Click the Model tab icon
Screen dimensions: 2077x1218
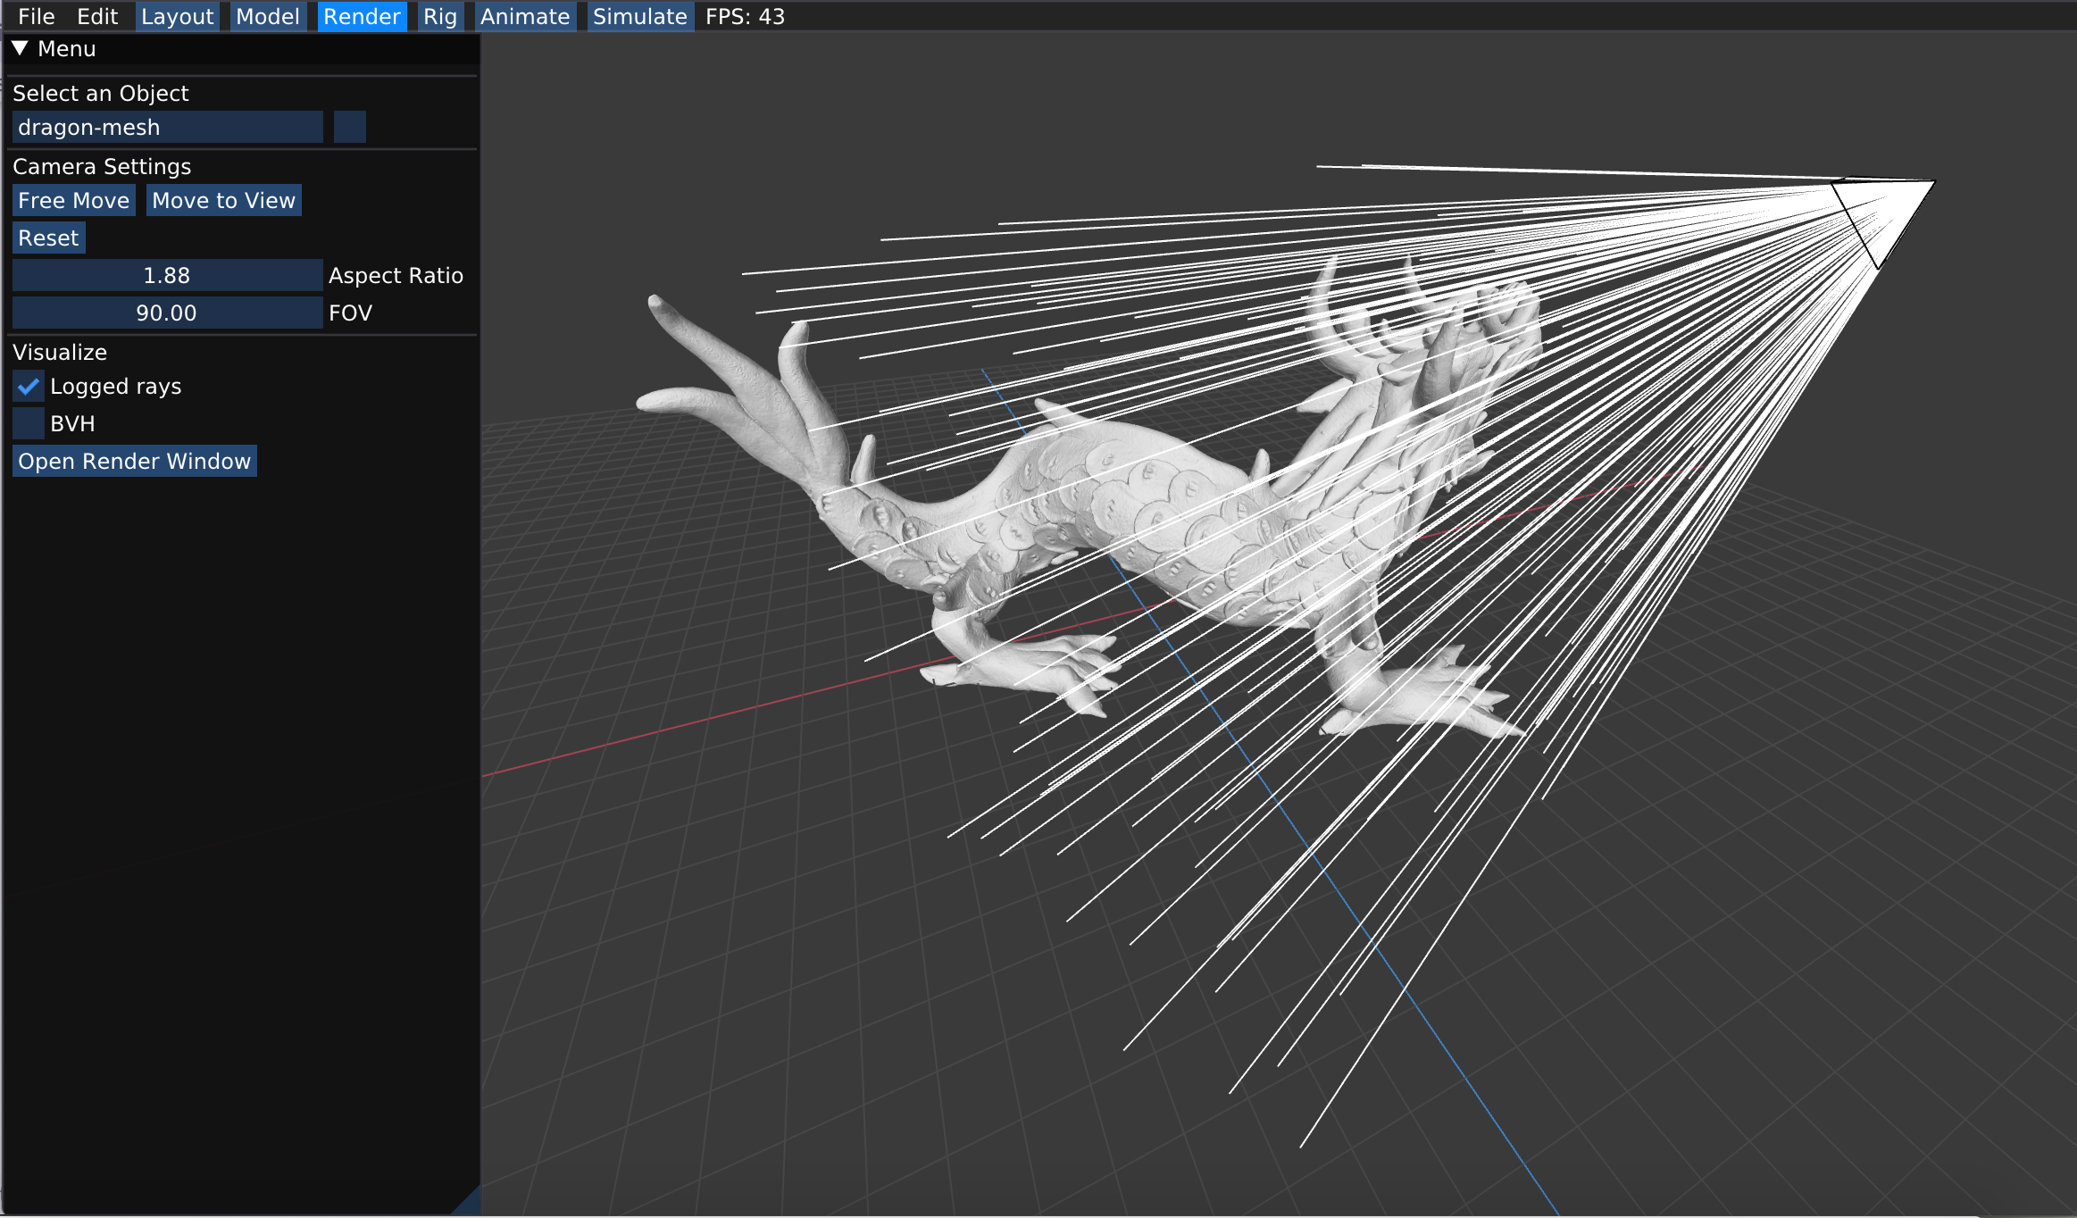(267, 16)
